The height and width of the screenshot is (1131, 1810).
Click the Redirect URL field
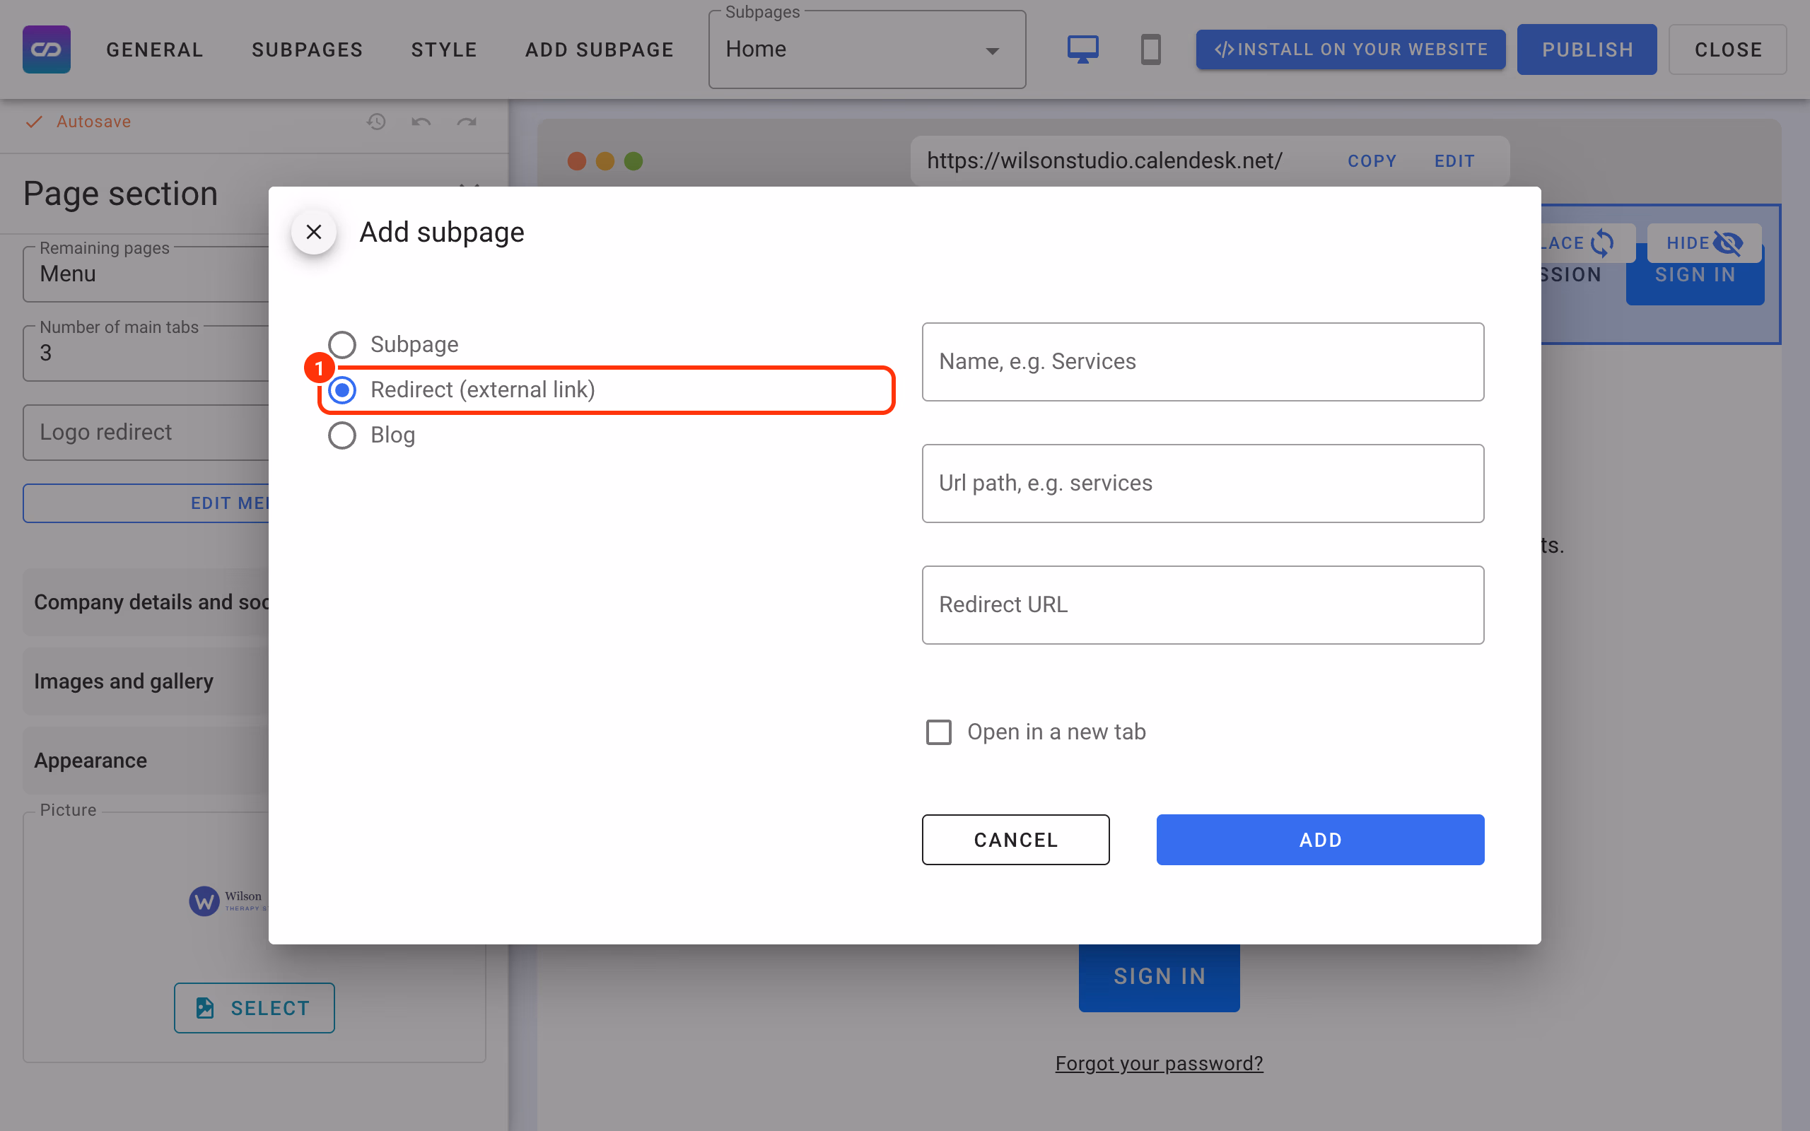tap(1203, 604)
